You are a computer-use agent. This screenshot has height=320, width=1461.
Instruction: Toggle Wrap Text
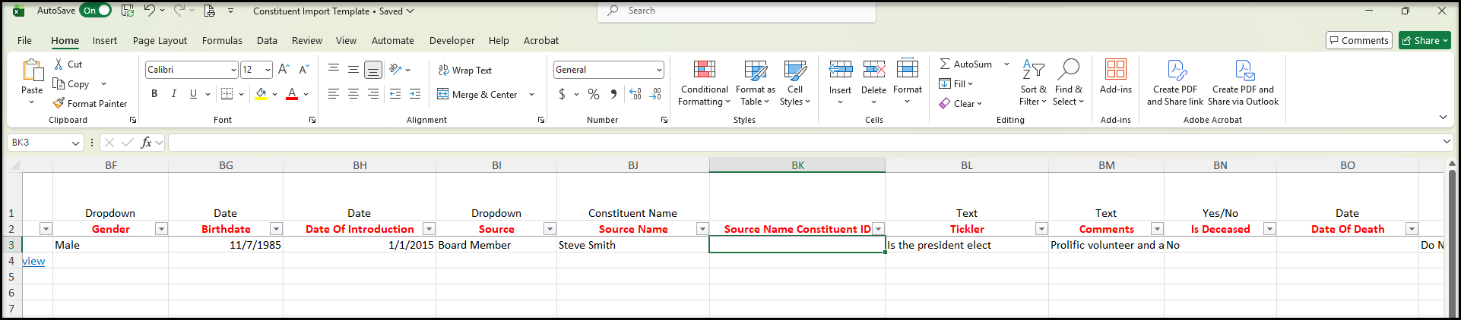[x=465, y=70]
